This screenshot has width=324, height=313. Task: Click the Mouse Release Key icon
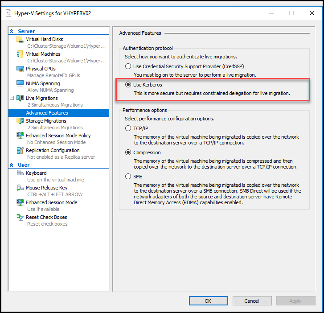tap(20, 188)
